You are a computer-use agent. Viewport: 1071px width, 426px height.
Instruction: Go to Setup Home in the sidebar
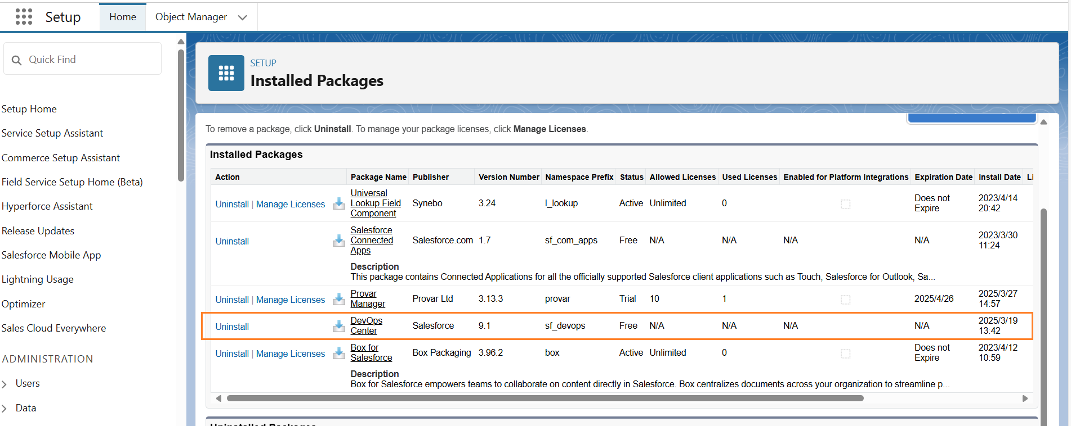(29, 109)
